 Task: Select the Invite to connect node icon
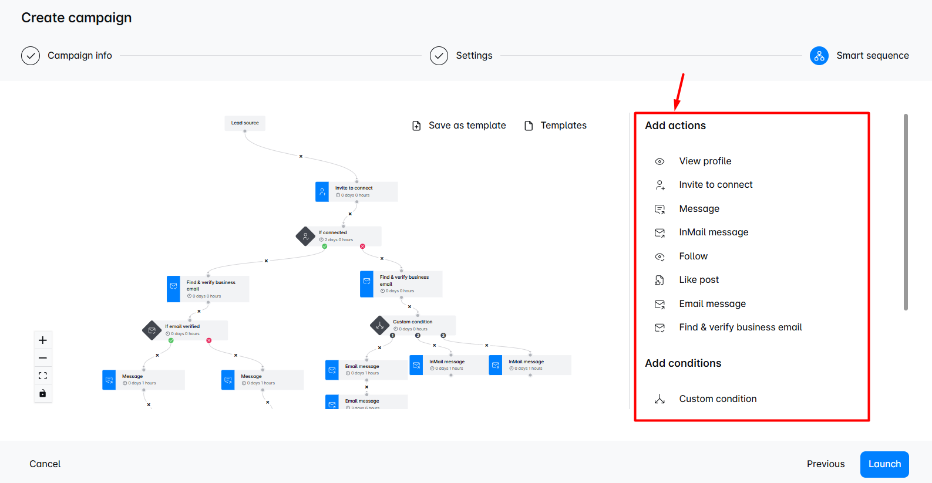point(322,192)
